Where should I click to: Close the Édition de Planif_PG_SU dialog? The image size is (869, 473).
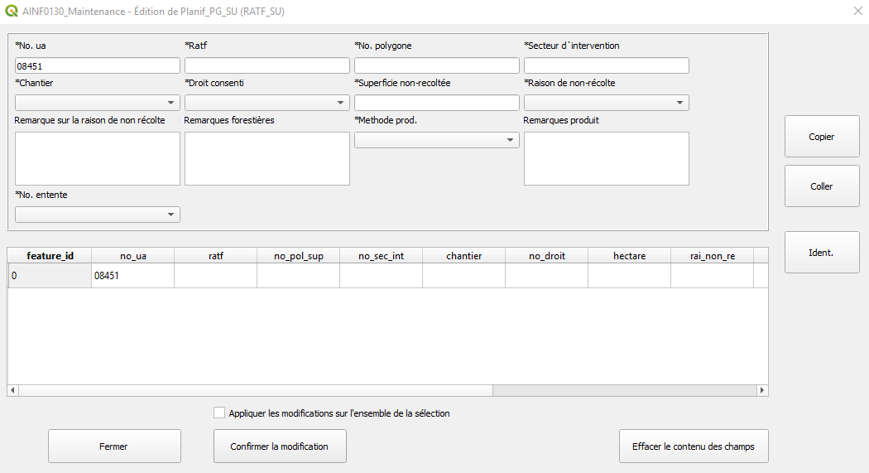[x=858, y=11]
